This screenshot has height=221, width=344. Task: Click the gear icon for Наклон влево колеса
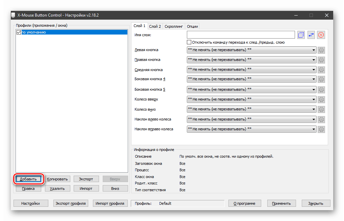point(321,119)
